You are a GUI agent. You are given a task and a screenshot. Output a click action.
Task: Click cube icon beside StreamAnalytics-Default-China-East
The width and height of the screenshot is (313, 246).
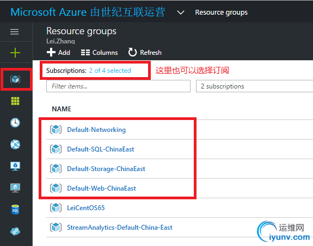[56, 228]
